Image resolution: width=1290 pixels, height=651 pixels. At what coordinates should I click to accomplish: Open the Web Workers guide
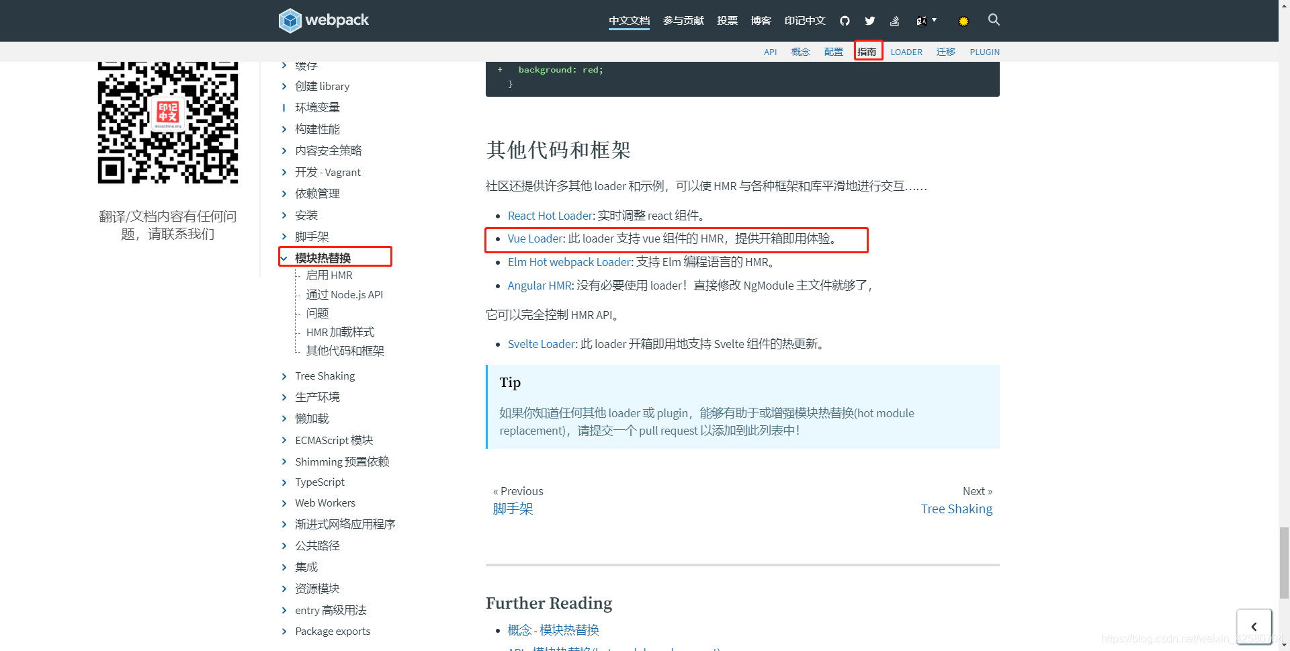[x=325, y=503]
